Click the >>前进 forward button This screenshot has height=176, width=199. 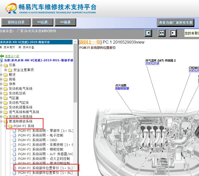click(65, 22)
